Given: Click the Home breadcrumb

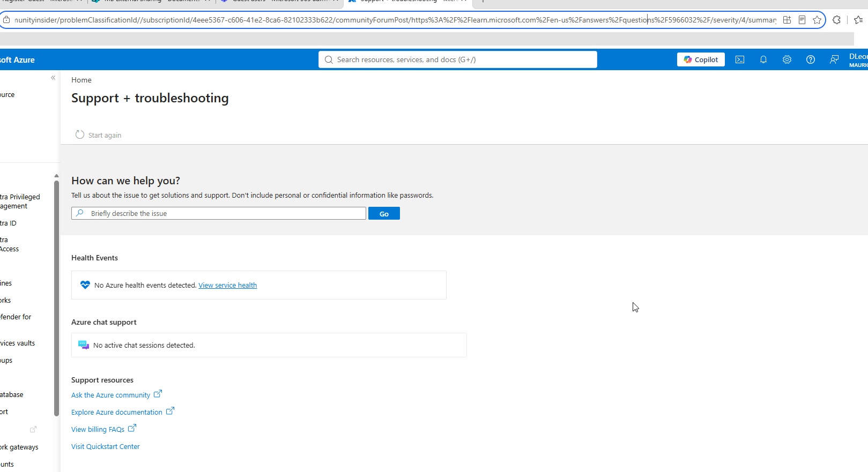Looking at the screenshot, I should pyautogui.click(x=81, y=80).
